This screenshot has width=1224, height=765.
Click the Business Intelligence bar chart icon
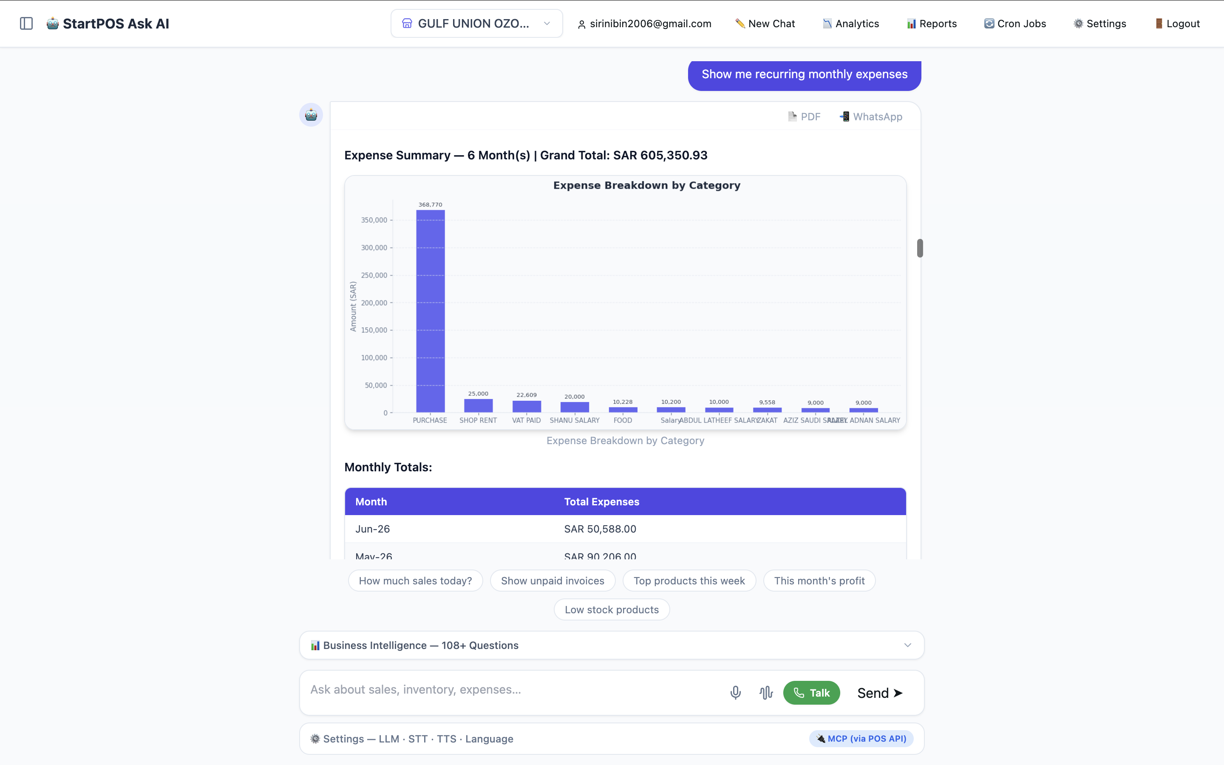[315, 645]
